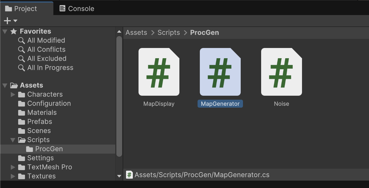Screen dimensions: 369x188
Task: Go to Scripts in the breadcrumb path
Action: point(169,33)
